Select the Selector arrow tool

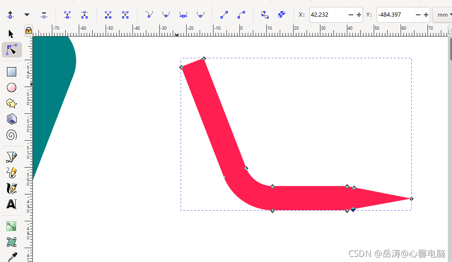[11, 34]
